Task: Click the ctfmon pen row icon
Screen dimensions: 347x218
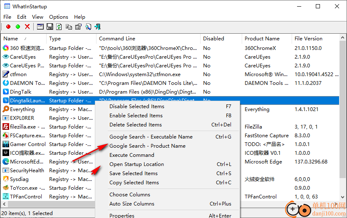Action: (6, 74)
